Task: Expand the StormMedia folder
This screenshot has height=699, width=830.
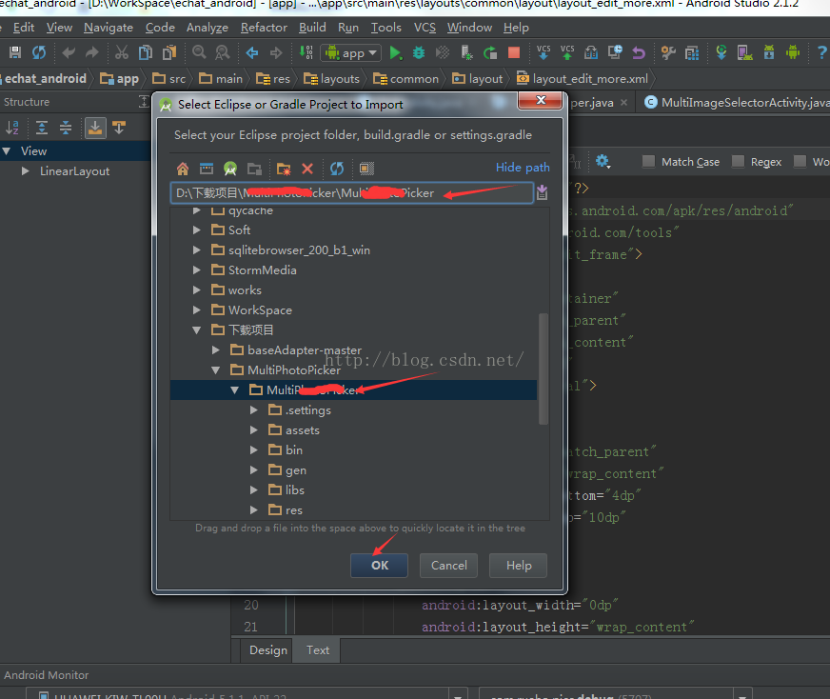Action: point(196,270)
